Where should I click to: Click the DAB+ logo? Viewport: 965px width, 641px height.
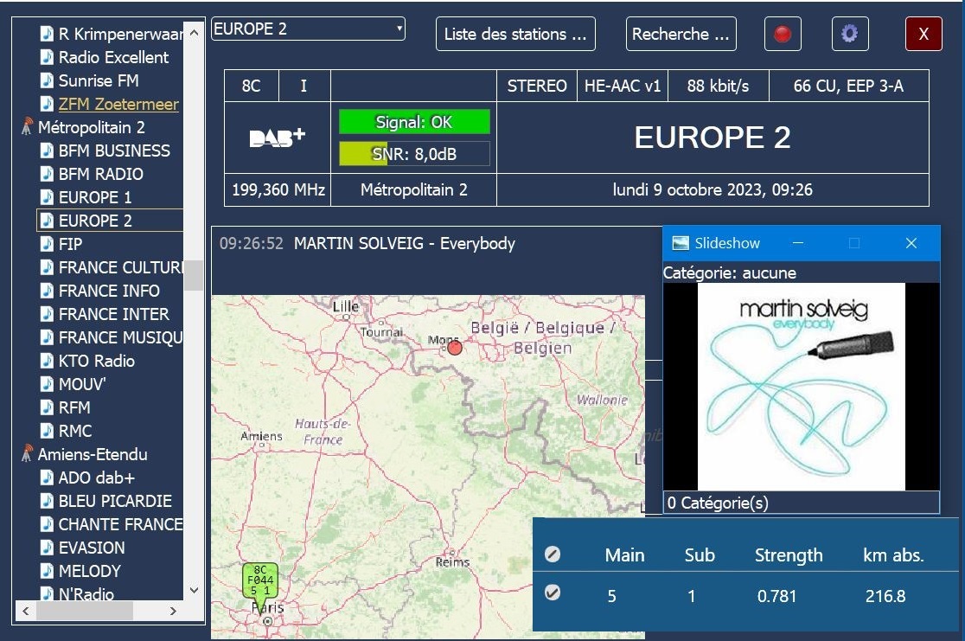pos(277,138)
